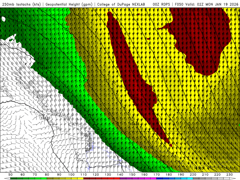This screenshot has width=240, height=180.
Task: Click the 170 value on the color scale
Action: pos(157,175)
